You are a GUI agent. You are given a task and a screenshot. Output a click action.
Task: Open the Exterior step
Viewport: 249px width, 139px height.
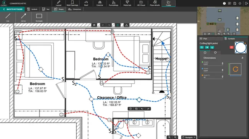pos(100,3)
